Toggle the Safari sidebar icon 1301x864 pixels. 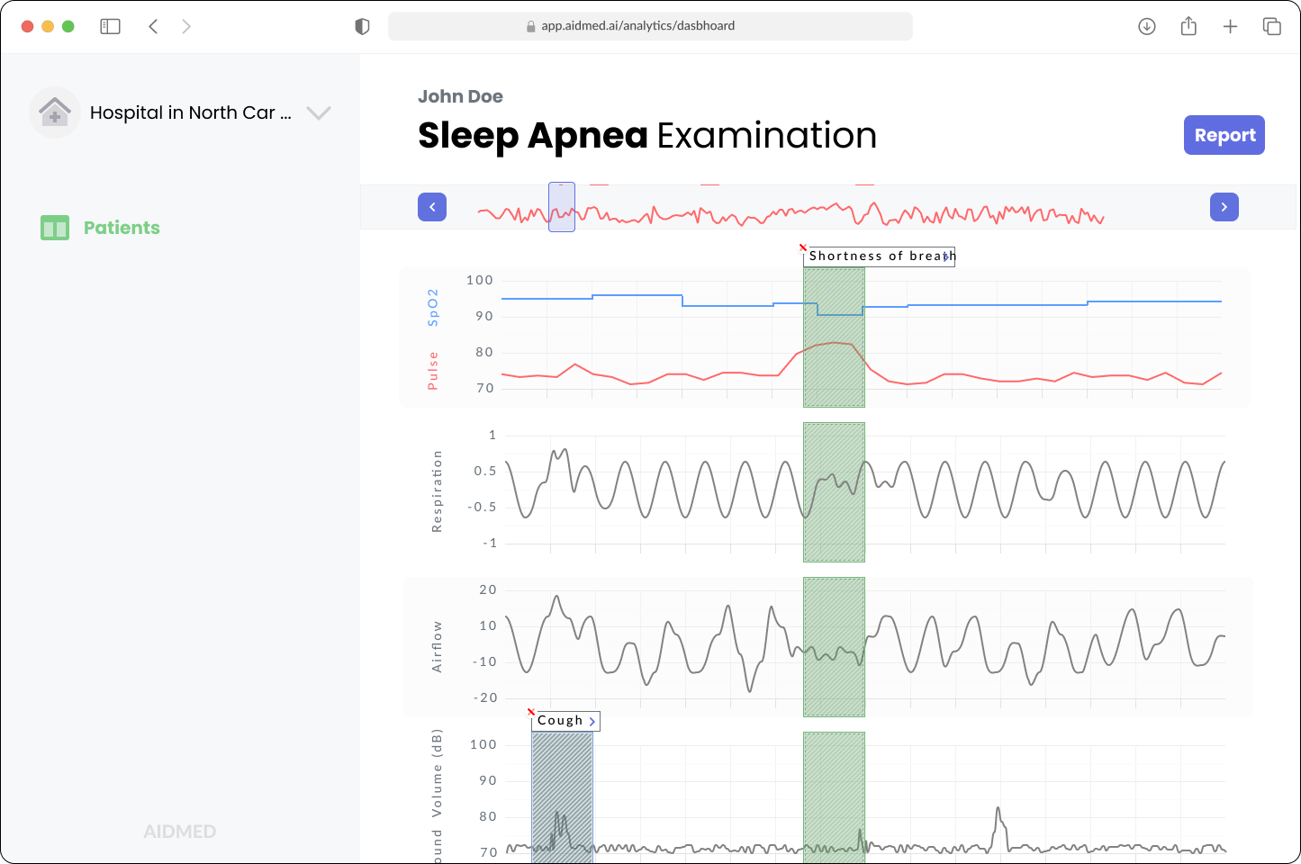click(110, 26)
